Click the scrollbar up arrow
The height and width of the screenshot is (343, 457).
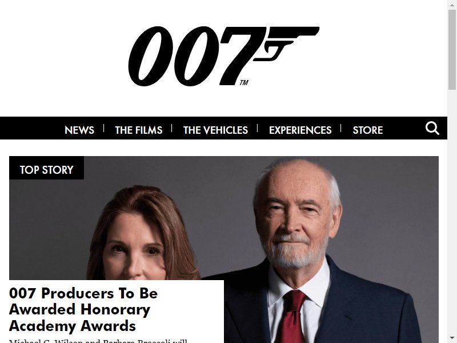pyautogui.click(x=452, y=5)
